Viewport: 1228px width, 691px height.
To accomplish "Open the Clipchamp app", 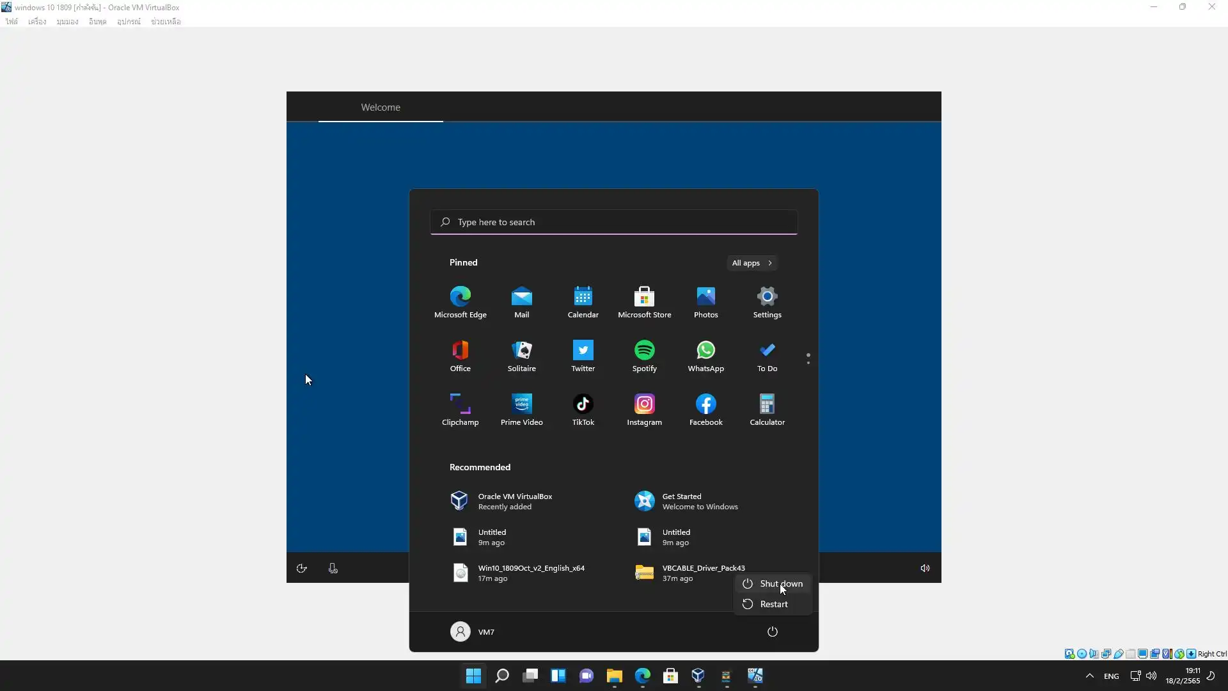I will point(460,409).
